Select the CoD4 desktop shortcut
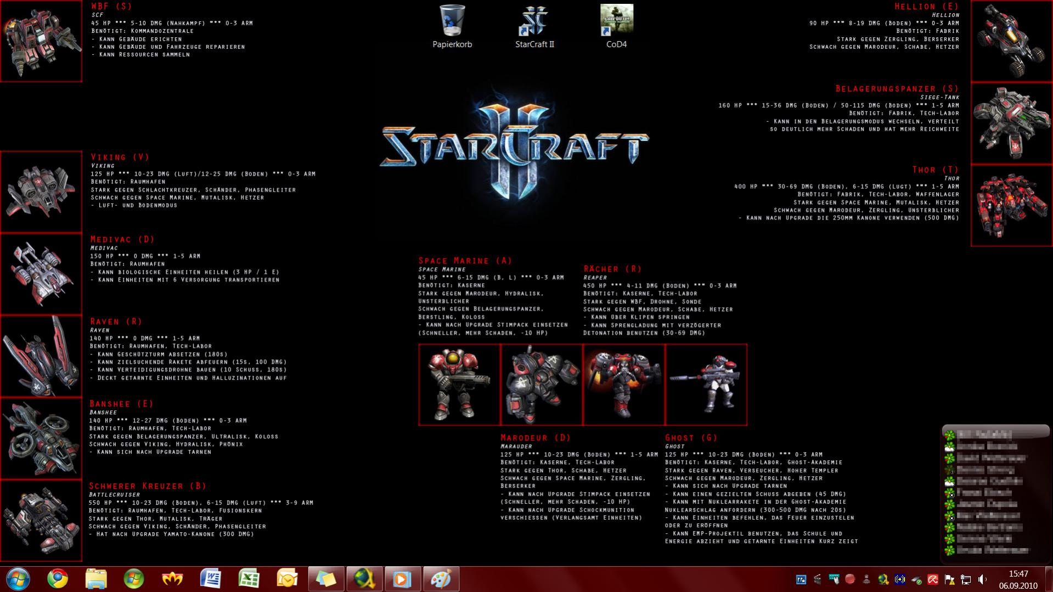This screenshot has width=1053, height=592. pos(616,26)
